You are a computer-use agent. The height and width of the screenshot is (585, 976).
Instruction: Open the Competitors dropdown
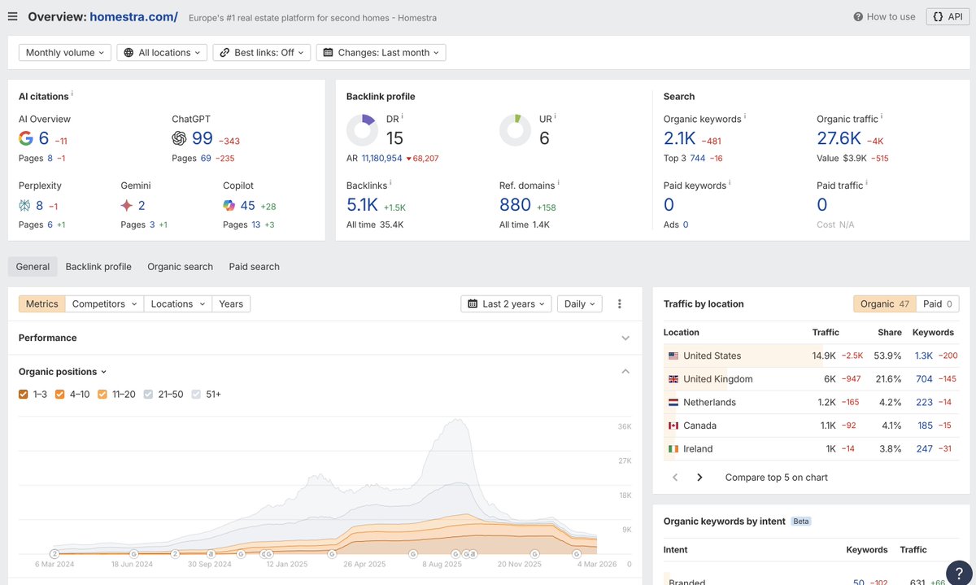[x=104, y=303]
